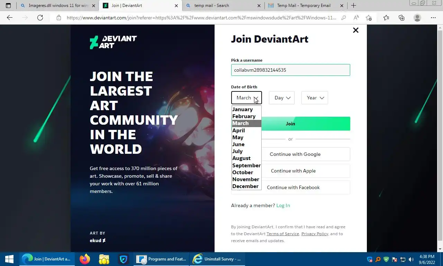Open the password key icon in address bar

click(x=343, y=18)
